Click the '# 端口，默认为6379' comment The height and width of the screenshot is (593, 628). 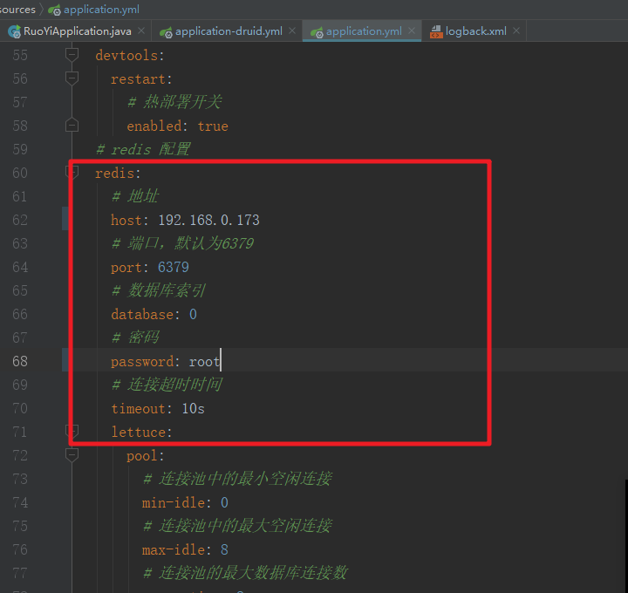(x=182, y=243)
